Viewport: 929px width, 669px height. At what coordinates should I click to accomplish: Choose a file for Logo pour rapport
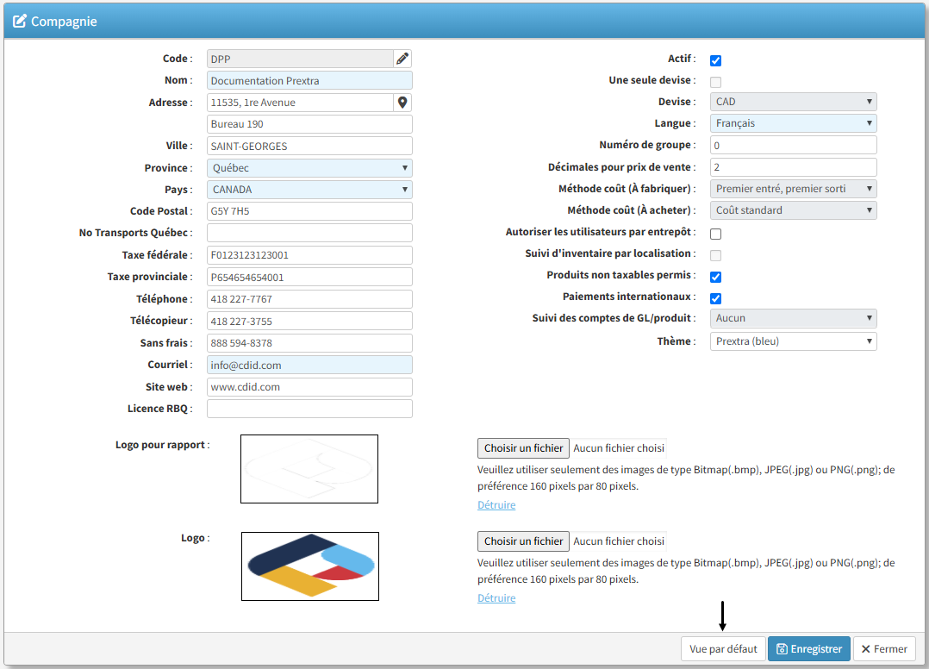(523, 448)
